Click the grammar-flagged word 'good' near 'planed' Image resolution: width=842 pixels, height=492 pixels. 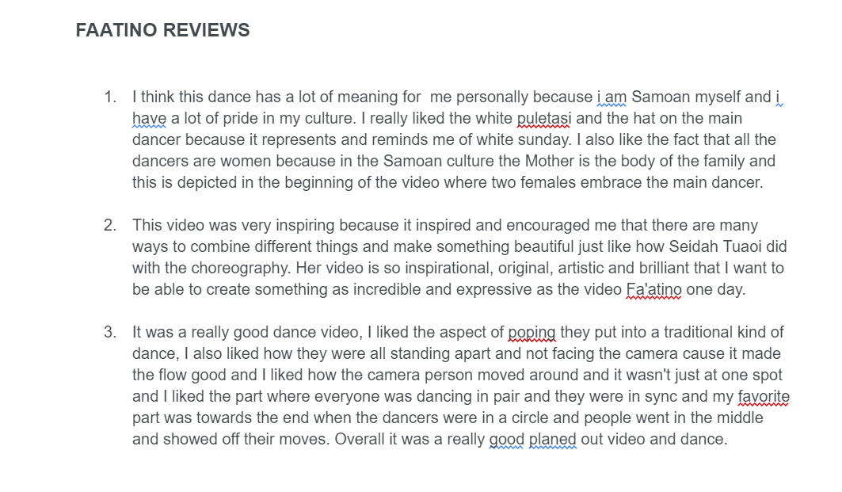click(506, 439)
